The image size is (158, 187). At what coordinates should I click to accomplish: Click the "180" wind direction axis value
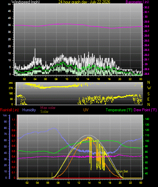[11, 94]
